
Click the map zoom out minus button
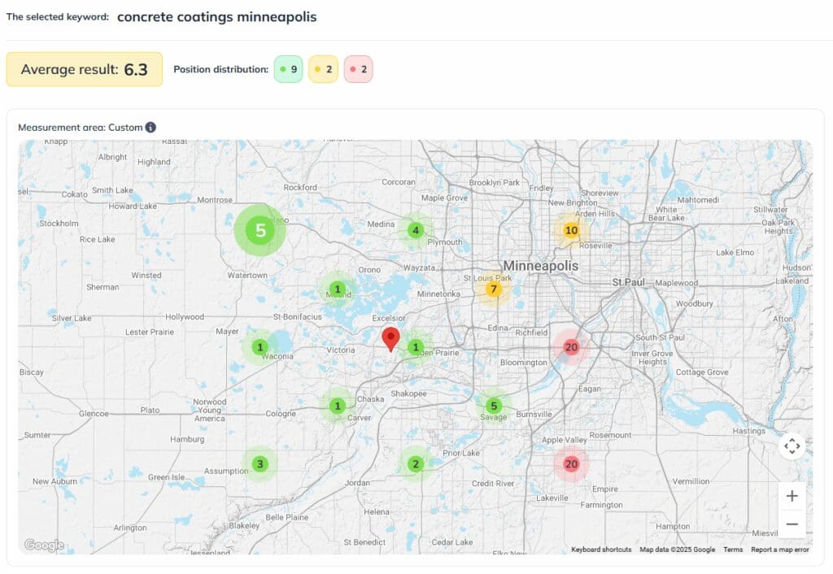point(792,524)
